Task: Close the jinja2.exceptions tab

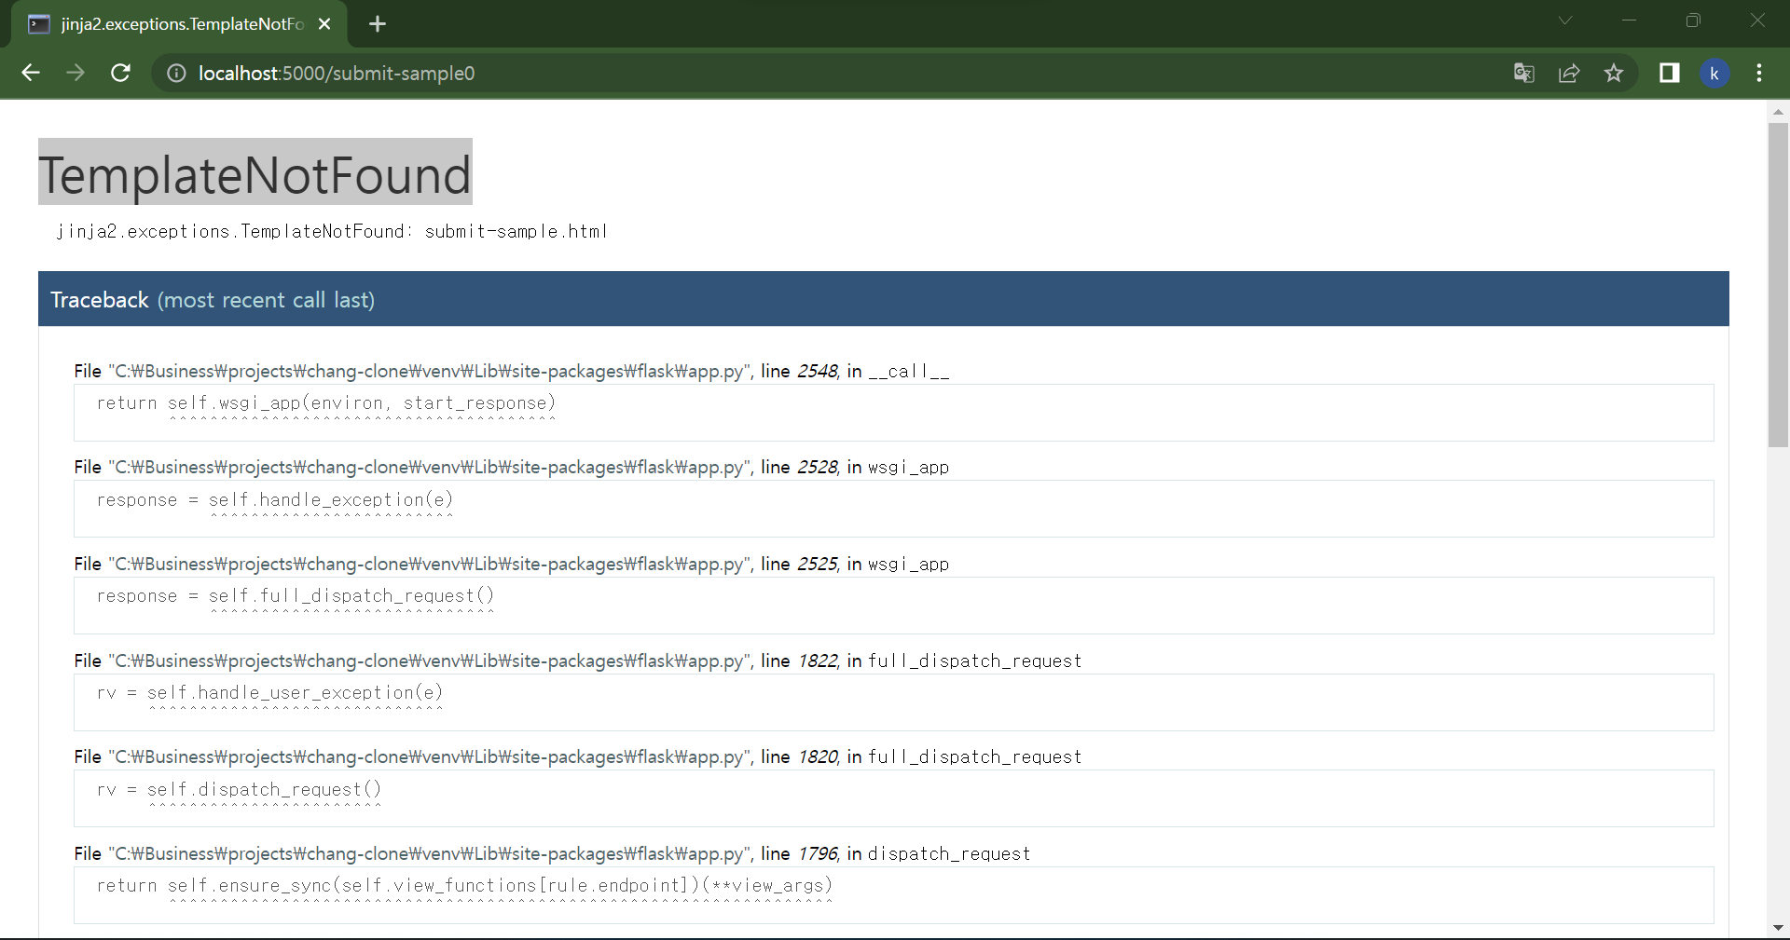Action: (324, 24)
